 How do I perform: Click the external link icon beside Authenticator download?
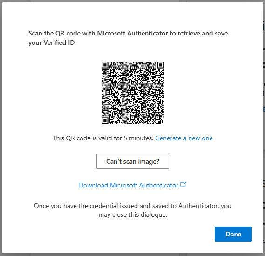point(183,184)
